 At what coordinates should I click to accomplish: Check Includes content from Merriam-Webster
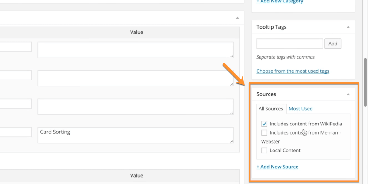(264, 133)
